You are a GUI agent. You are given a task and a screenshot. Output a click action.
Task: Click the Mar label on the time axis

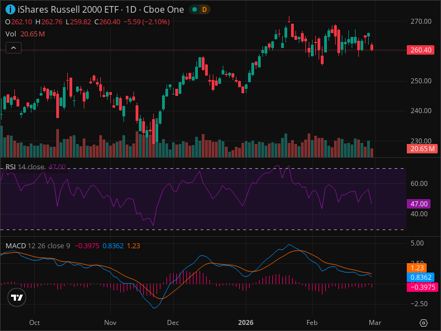(375, 323)
